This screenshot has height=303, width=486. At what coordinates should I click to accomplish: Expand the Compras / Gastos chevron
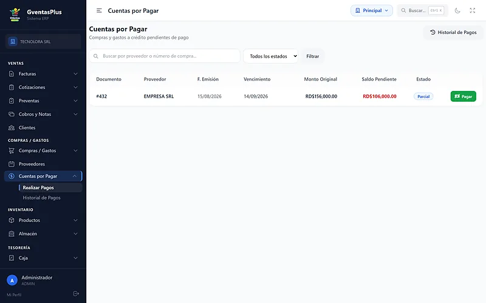[x=75, y=150]
